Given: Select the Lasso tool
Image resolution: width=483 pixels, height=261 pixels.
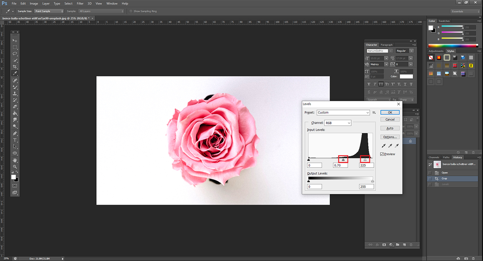Looking at the screenshot, I should [x=15, y=53].
